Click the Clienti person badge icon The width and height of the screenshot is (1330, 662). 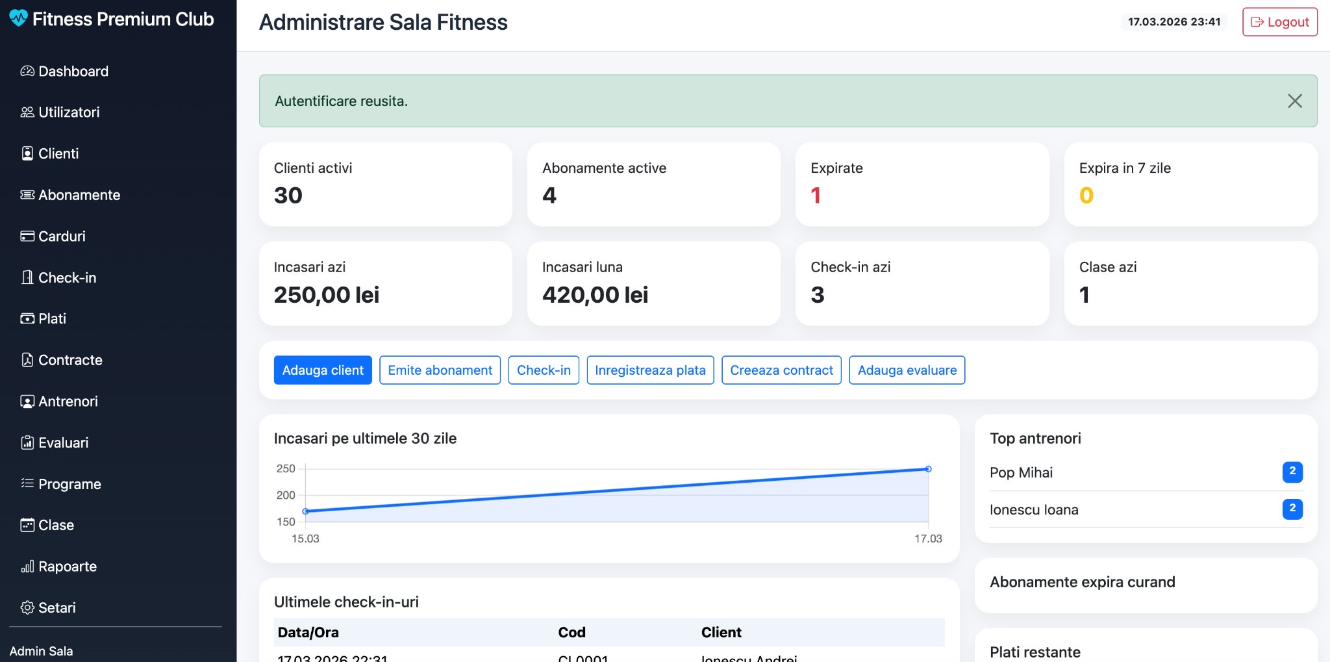[27, 153]
